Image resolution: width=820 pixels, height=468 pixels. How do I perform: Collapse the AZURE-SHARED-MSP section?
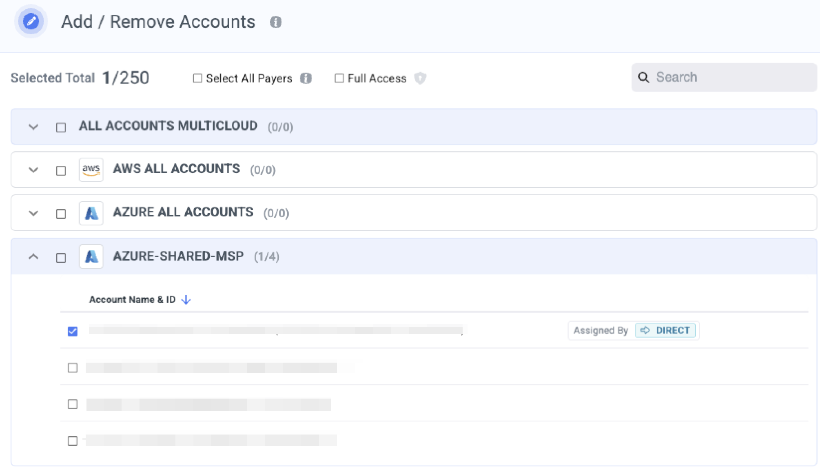[33, 257]
